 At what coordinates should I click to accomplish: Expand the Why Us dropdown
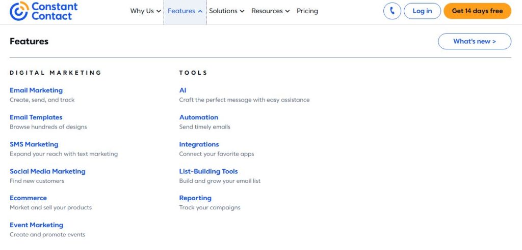pyautogui.click(x=145, y=11)
